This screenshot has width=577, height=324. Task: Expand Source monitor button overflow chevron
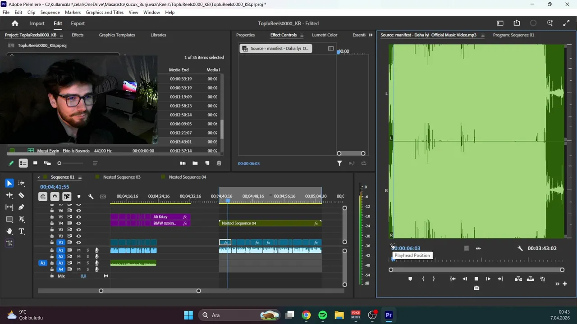(x=557, y=284)
